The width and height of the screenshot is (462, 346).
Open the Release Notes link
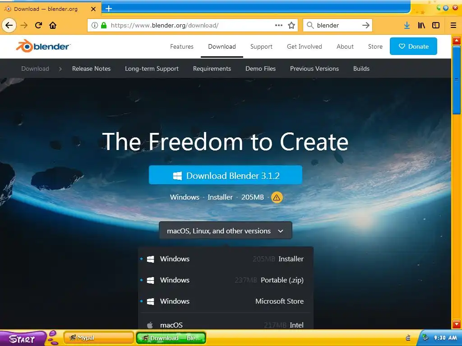coord(91,68)
